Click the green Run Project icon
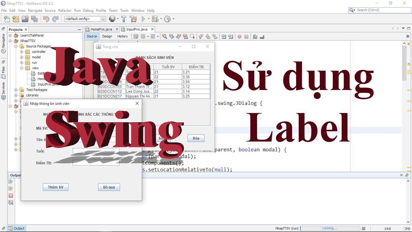Image resolution: width=412 pixels, height=232 pixels. (144, 19)
